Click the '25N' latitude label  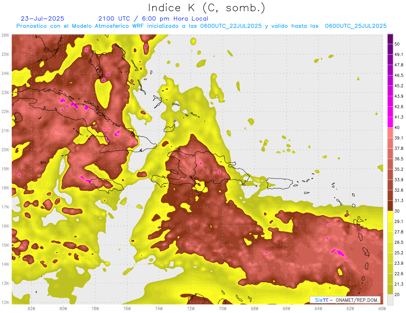pos(5,54)
